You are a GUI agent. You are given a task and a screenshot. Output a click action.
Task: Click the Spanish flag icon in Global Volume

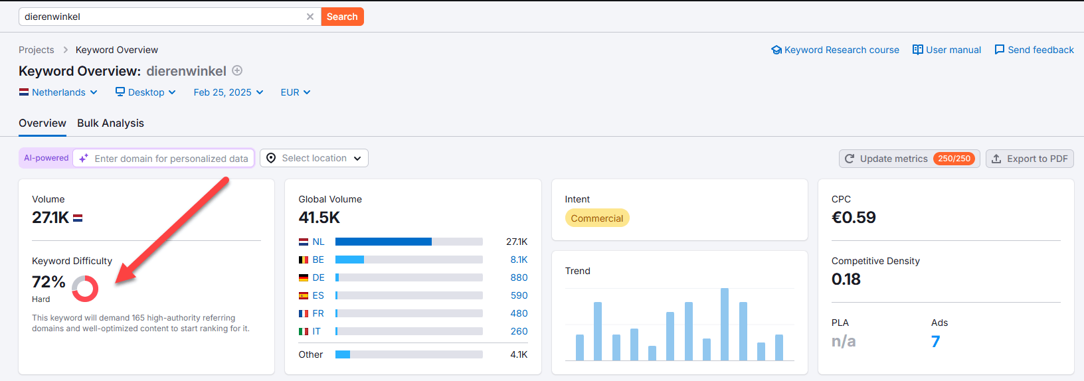pyautogui.click(x=304, y=295)
